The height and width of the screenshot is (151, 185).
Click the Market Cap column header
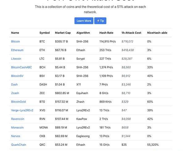[63, 33]
